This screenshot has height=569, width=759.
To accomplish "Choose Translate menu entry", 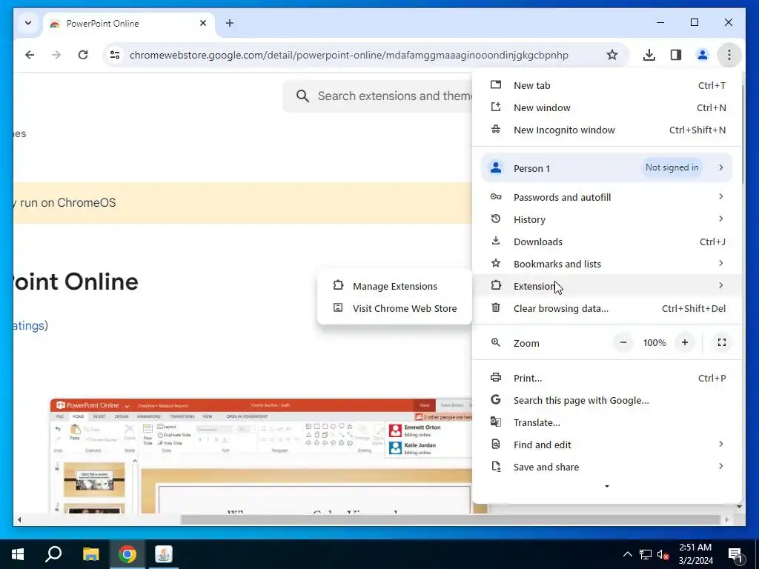I will pos(607,422).
